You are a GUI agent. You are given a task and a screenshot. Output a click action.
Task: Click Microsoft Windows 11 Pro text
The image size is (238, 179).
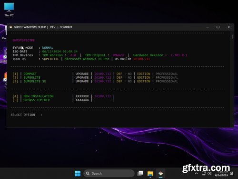click(87, 59)
